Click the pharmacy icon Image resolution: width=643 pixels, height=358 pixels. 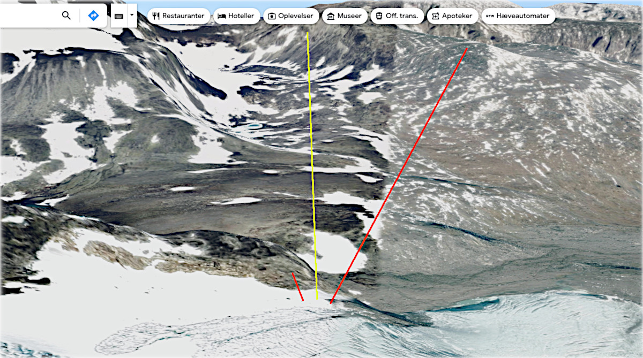tap(435, 16)
